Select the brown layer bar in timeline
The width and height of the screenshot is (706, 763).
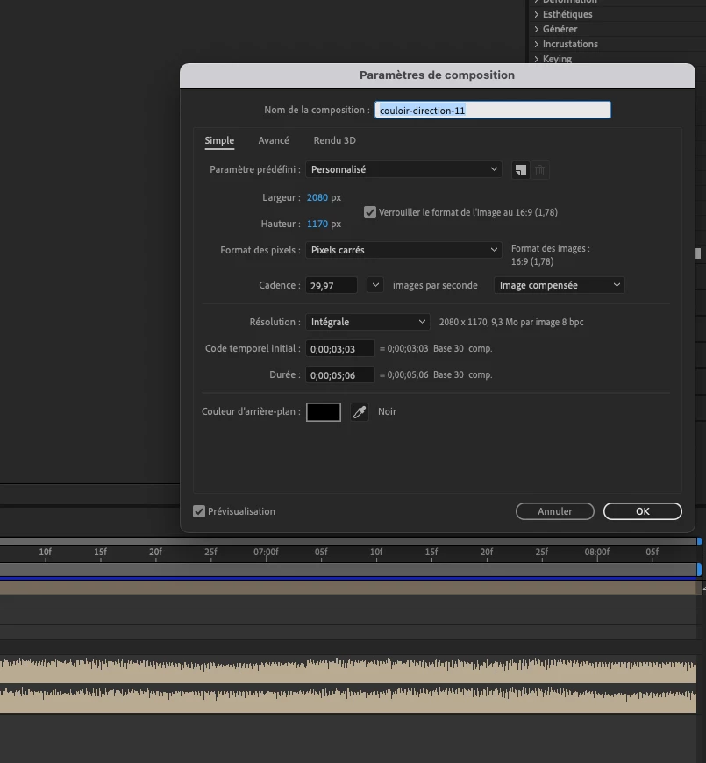[x=348, y=588]
